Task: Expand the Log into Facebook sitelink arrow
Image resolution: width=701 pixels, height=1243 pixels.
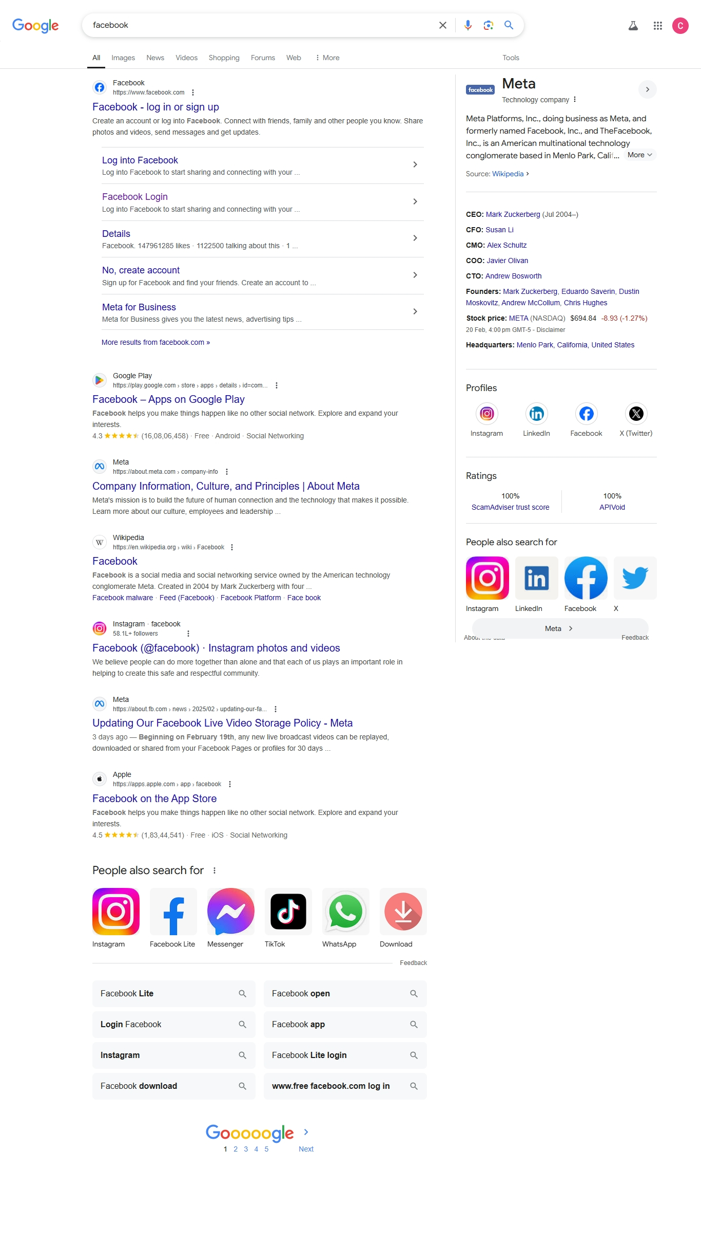Action: (x=415, y=164)
